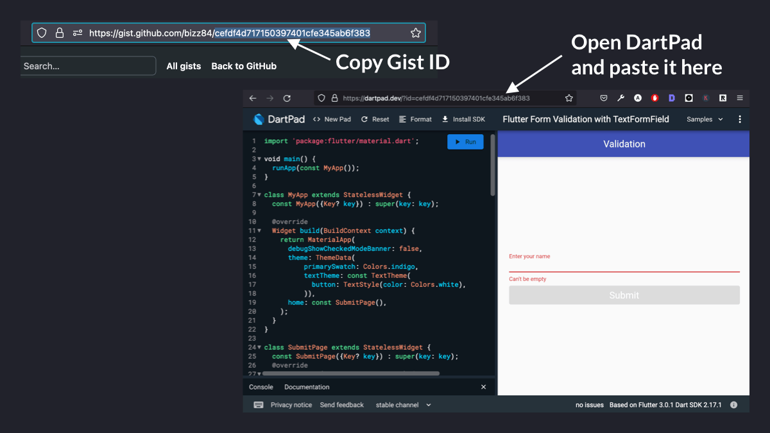Collapse the build method at line 11
This screenshot has height=433, width=770.
[259, 231]
